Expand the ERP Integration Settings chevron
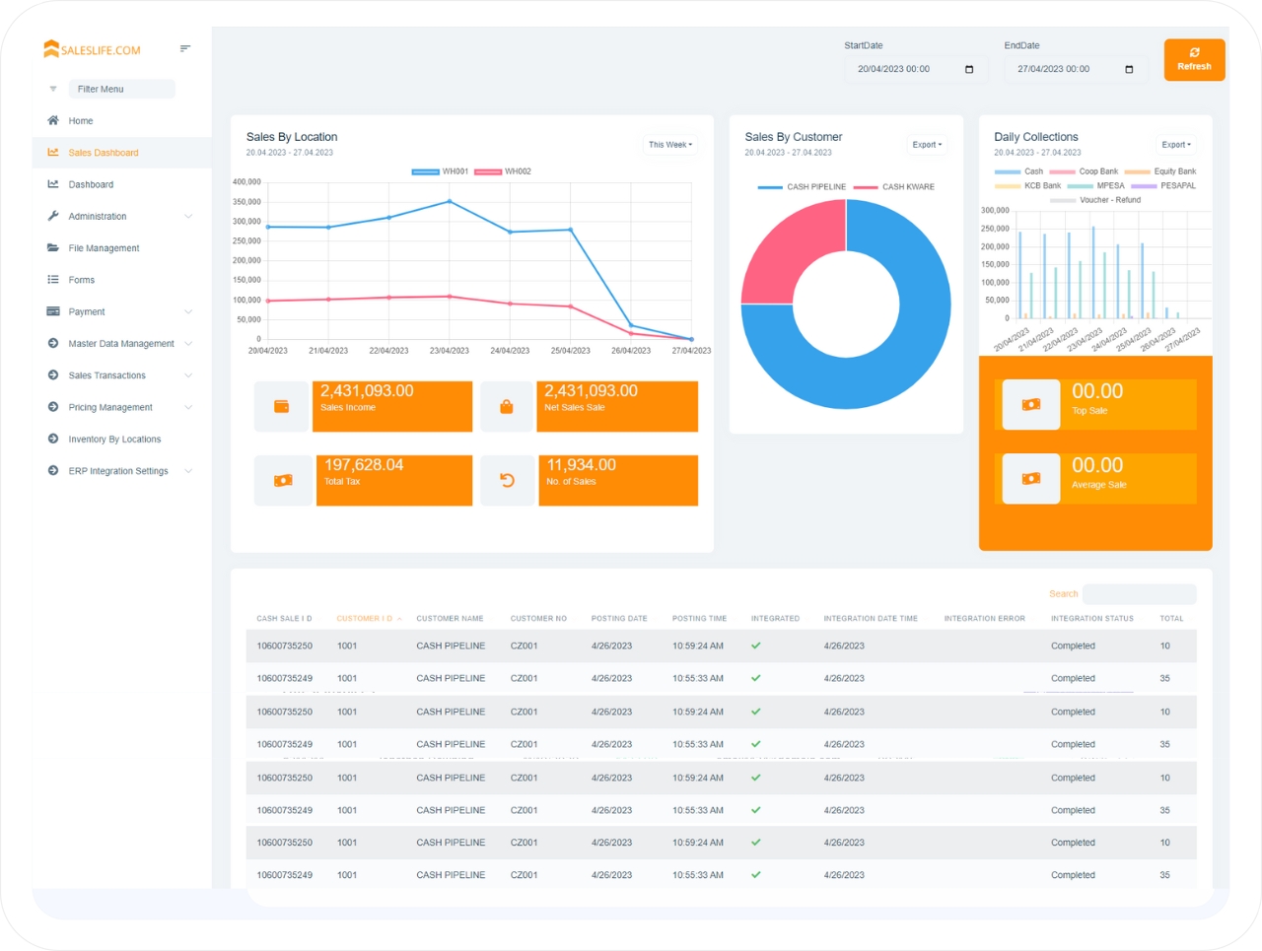This screenshot has width=1262, height=951. tap(188, 470)
